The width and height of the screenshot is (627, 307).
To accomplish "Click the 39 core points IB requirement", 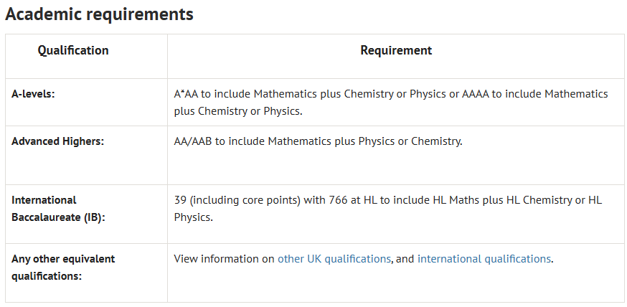I will pos(388,209).
